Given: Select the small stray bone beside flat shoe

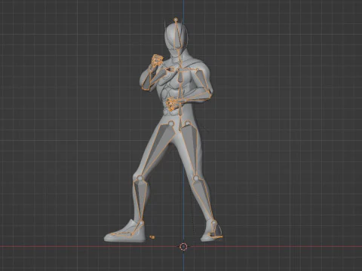Looking at the screenshot, I should (152, 236).
